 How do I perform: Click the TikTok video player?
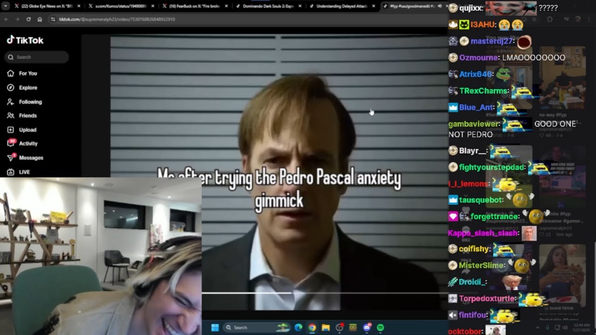[x=278, y=172]
